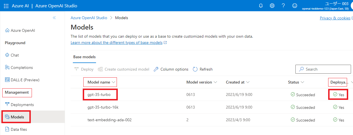
Task: Select the text-embedding-ada-002 model row
Action: tap(212, 120)
